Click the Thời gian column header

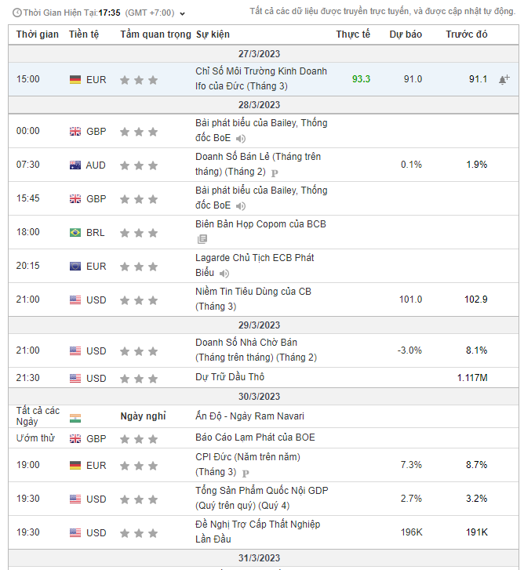pos(37,34)
